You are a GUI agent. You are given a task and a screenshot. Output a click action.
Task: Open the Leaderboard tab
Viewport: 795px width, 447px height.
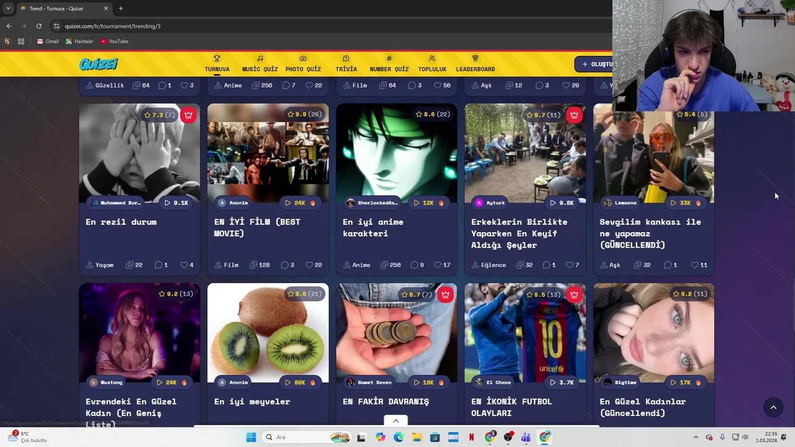point(475,64)
